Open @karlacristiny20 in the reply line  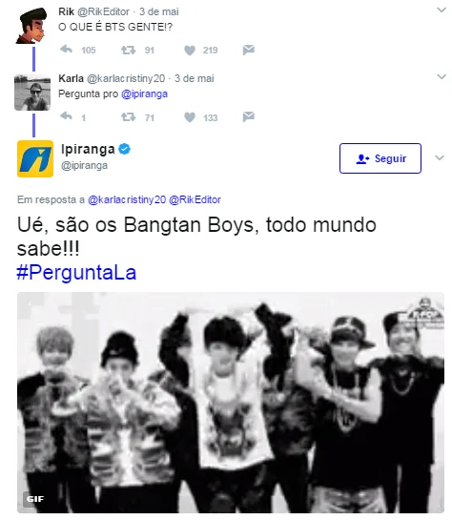tap(127, 199)
